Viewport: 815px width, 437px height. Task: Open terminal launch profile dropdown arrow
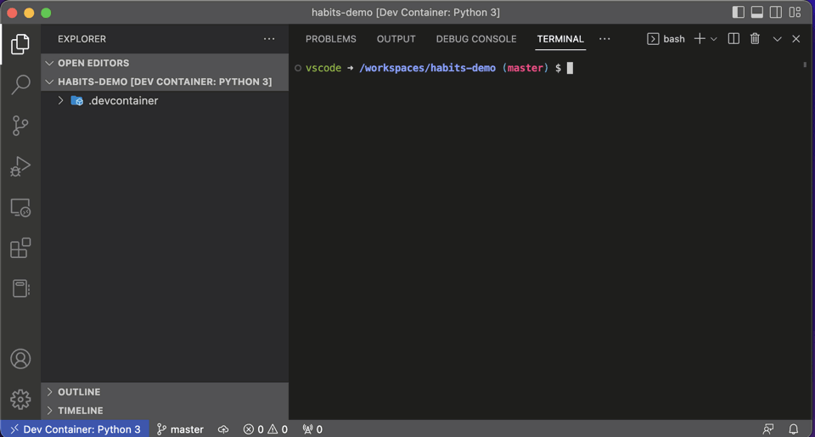(x=714, y=39)
